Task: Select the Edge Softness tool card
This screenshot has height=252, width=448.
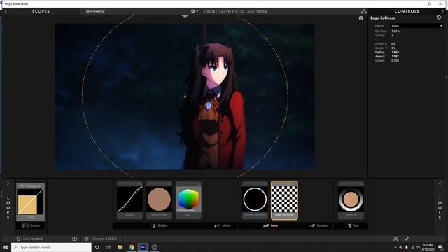Action: tap(284, 200)
